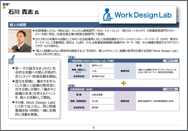Click the 現職 tag above Work Design Lab table

[x=71, y=57]
